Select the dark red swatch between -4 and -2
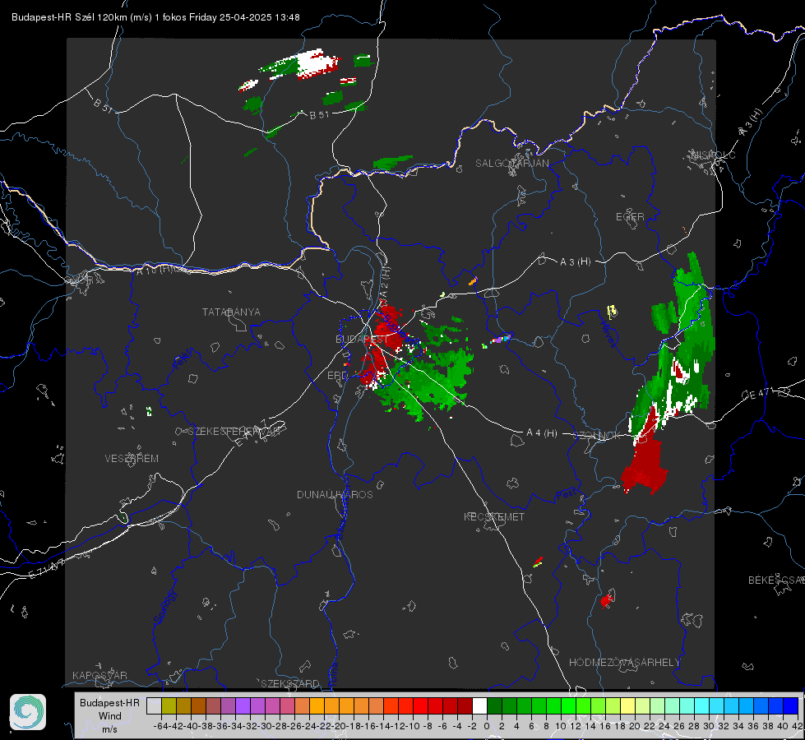Image resolution: width=805 pixels, height=740 pixels. point(465,705)
